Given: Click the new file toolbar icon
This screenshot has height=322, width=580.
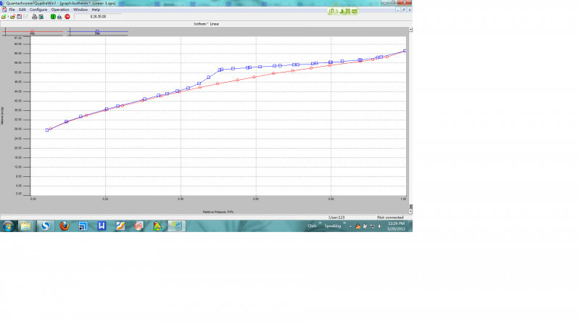Looking at the screenshot, I should (x=4, y=17).
